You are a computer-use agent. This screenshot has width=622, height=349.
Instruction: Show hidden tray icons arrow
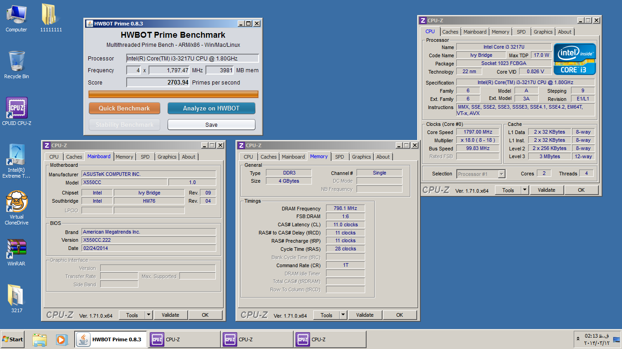[x=578, y=339]
